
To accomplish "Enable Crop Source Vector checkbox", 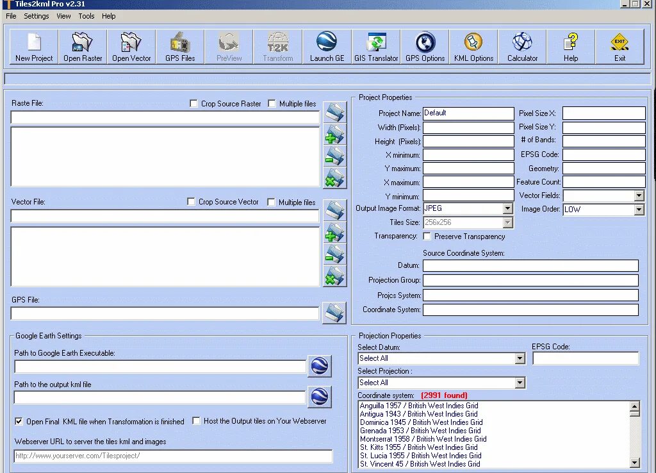I will coord(191,202).
